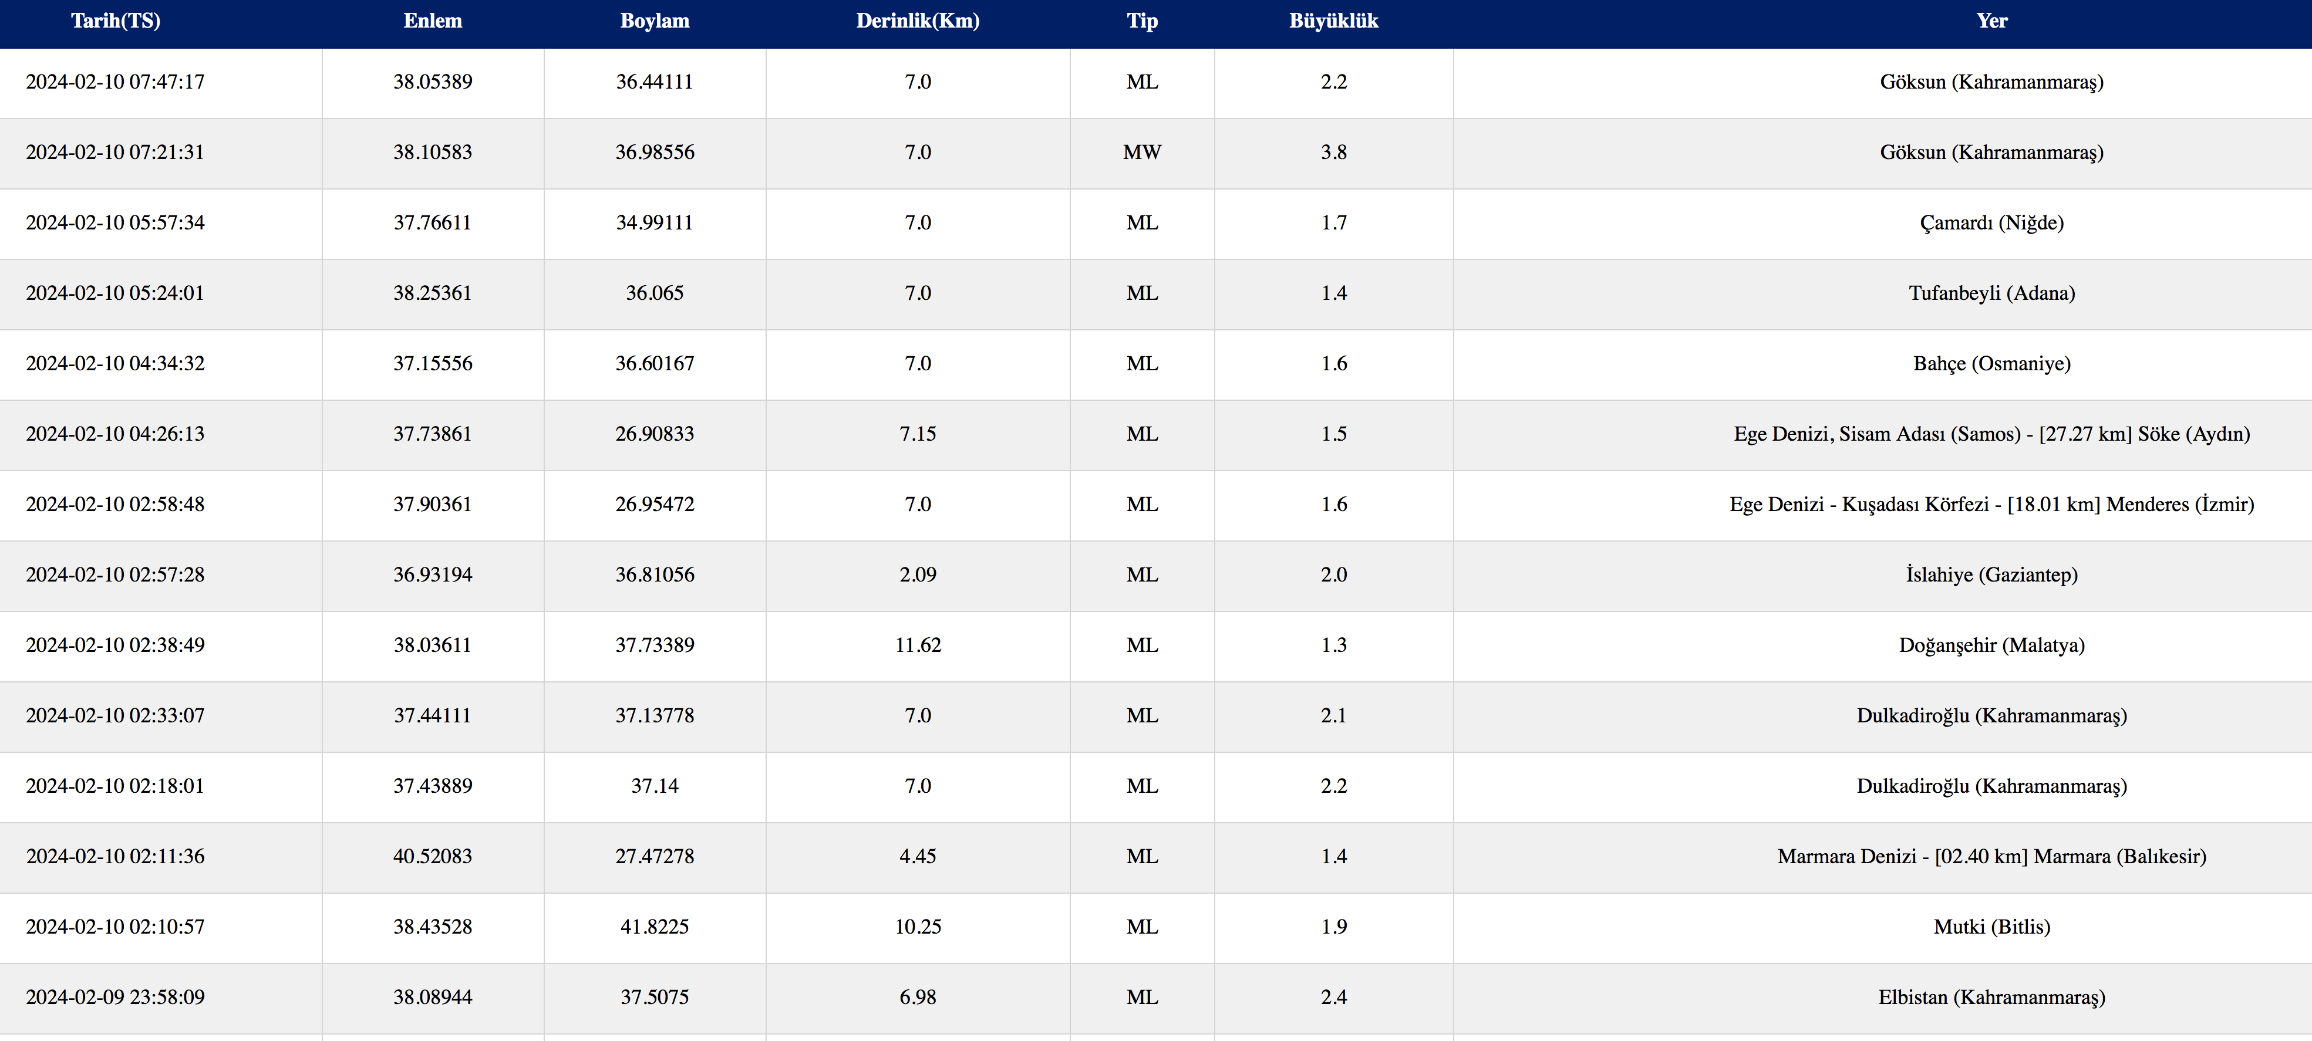Click latitude value 36.93194
Screen dimensions: 2312x1041
[x=433, y=575]
